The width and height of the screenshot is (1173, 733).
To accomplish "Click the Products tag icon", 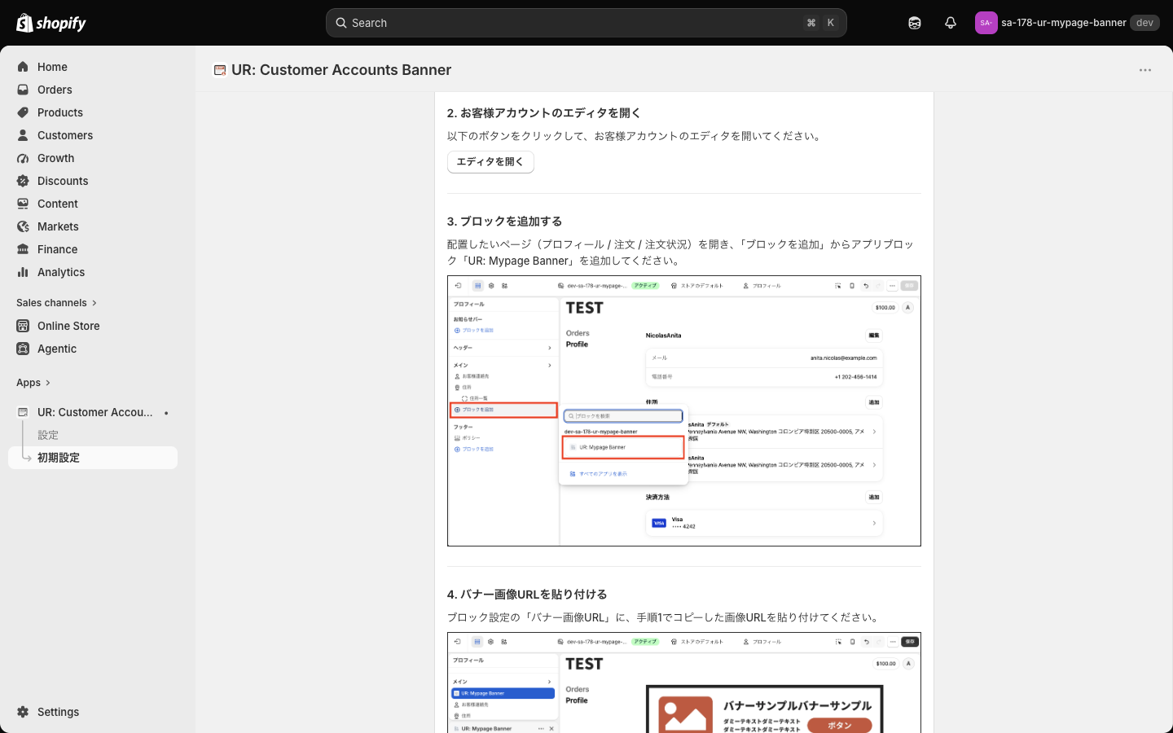I will [23, 112].
